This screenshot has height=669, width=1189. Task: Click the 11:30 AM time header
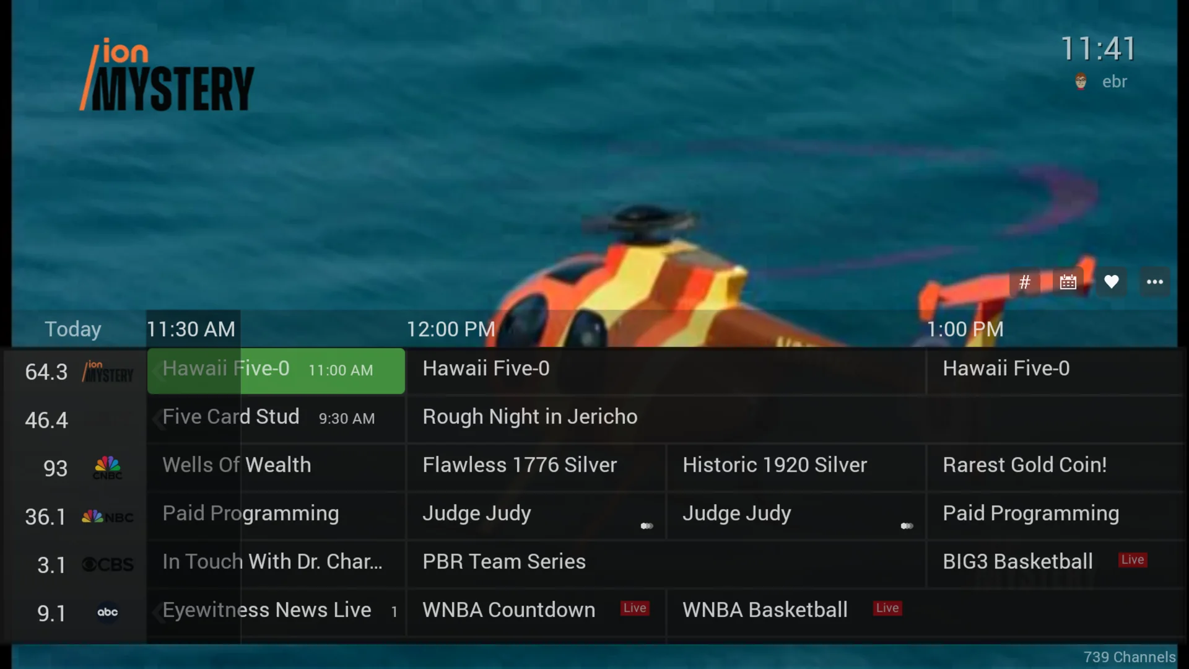[x=191, y=330]
